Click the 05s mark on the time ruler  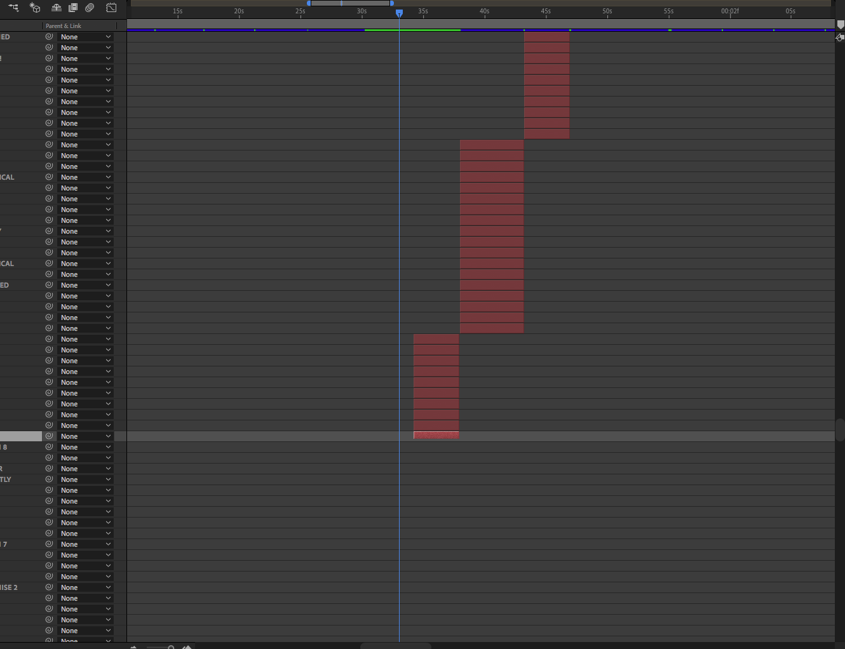790,11
